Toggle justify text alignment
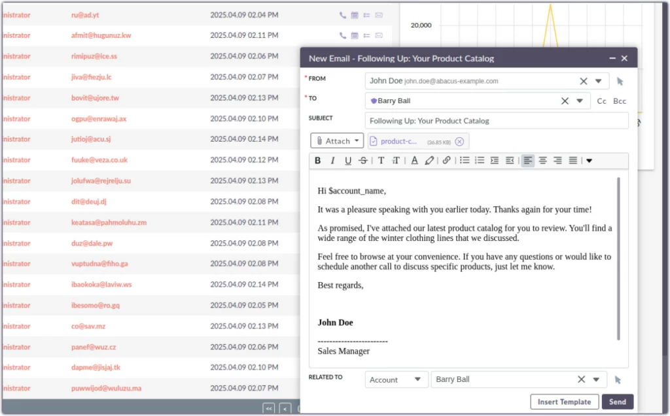This screenshot has height=416, width=670. tap(573, 161)
